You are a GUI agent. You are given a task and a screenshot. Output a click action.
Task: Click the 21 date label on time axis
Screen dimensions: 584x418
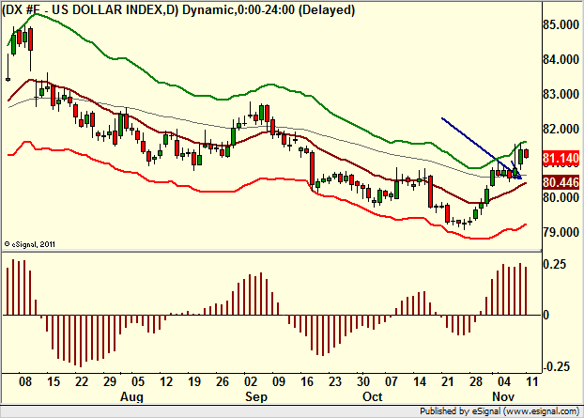point(448,382)
